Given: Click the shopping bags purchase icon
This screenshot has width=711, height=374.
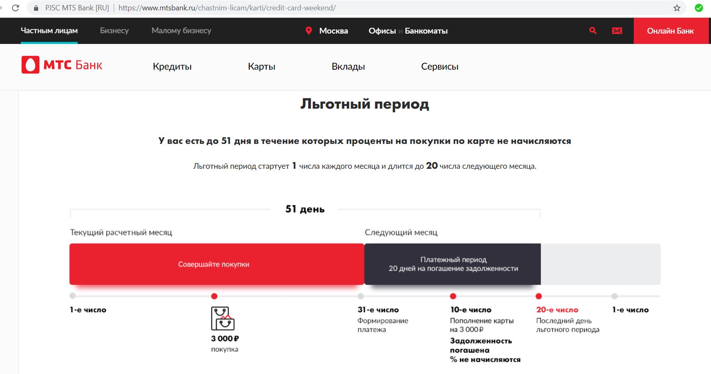Looking at the screenshot, I should [223, 318].
